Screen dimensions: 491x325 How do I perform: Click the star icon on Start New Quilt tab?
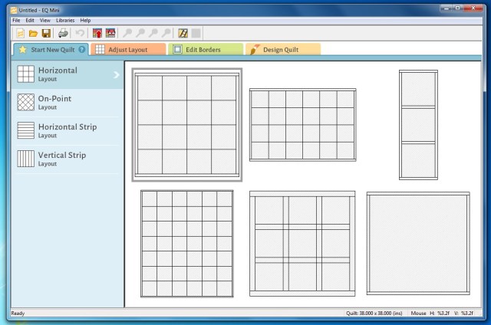tap(22, 49)
